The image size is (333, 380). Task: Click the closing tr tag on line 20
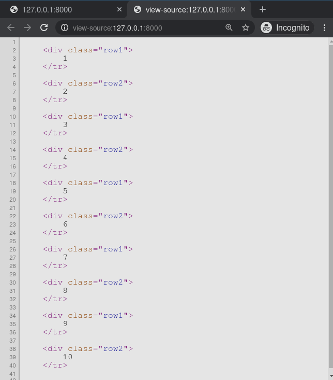click(55, 200)
